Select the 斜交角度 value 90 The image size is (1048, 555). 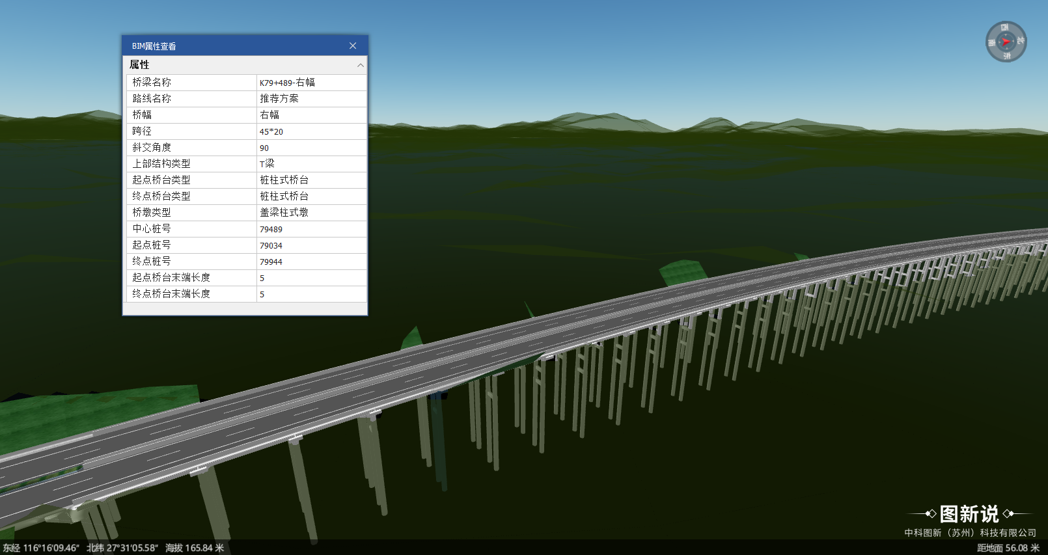tap(312, 148)
